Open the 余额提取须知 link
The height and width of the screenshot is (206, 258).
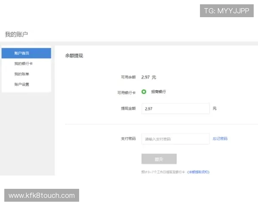[x=198, y=172]
